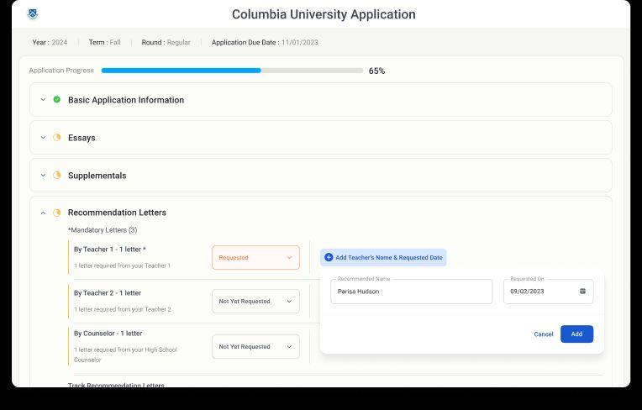This screenshot has width=642, height=410.
Task: Expand the Basic Application Information section
Action: point(43,99)
